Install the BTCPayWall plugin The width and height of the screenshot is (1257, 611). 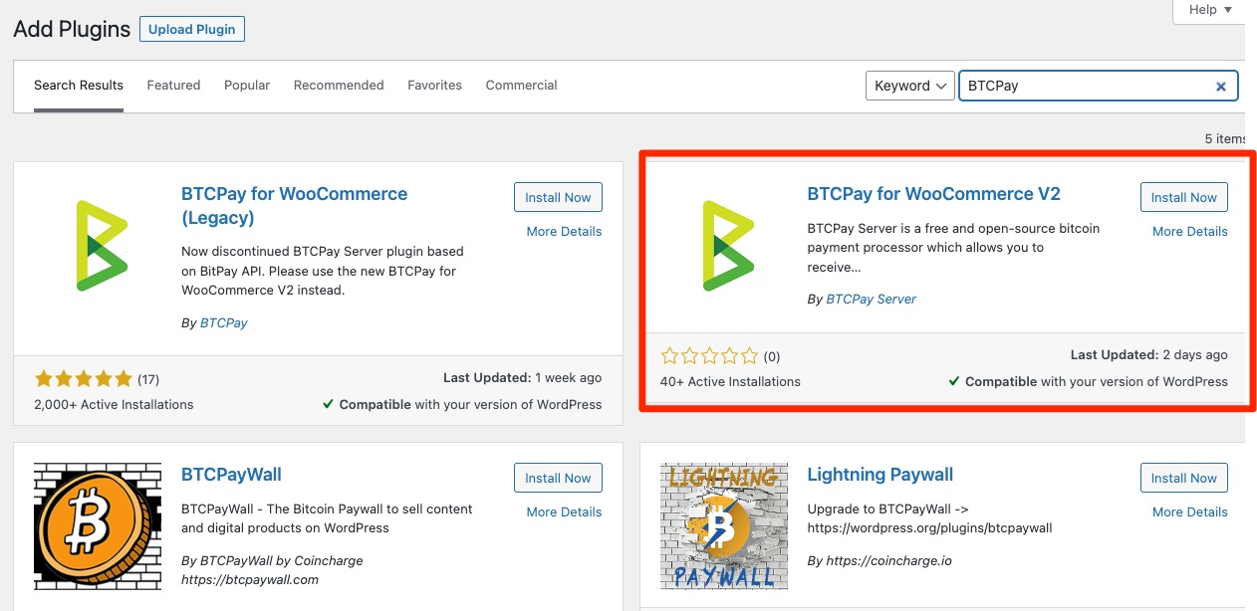(x=558, y=478)
